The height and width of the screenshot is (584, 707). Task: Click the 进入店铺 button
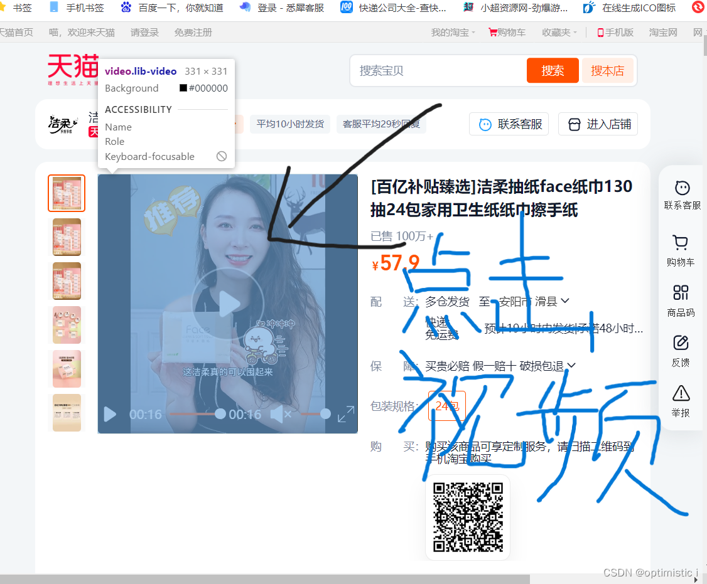[x=598, y=124]
